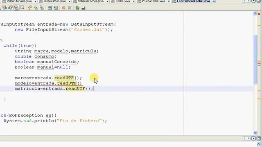Viewport: 262px width, 147px height.
Task: Click the Comment code icon
Action: [77, 8]
